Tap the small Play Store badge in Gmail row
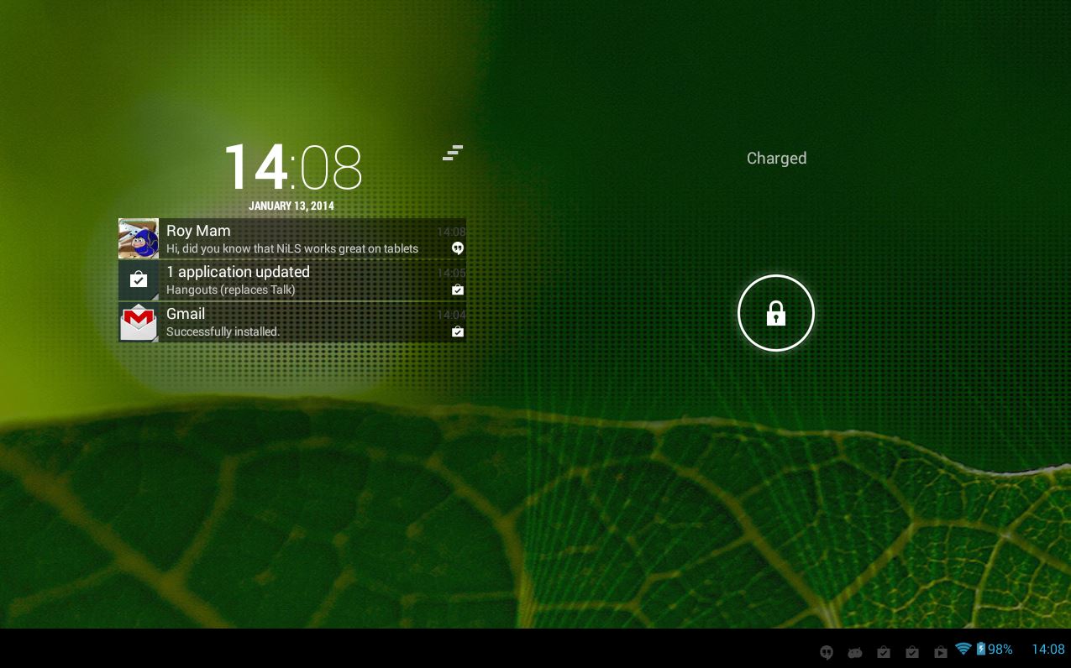 click(457, 332)
